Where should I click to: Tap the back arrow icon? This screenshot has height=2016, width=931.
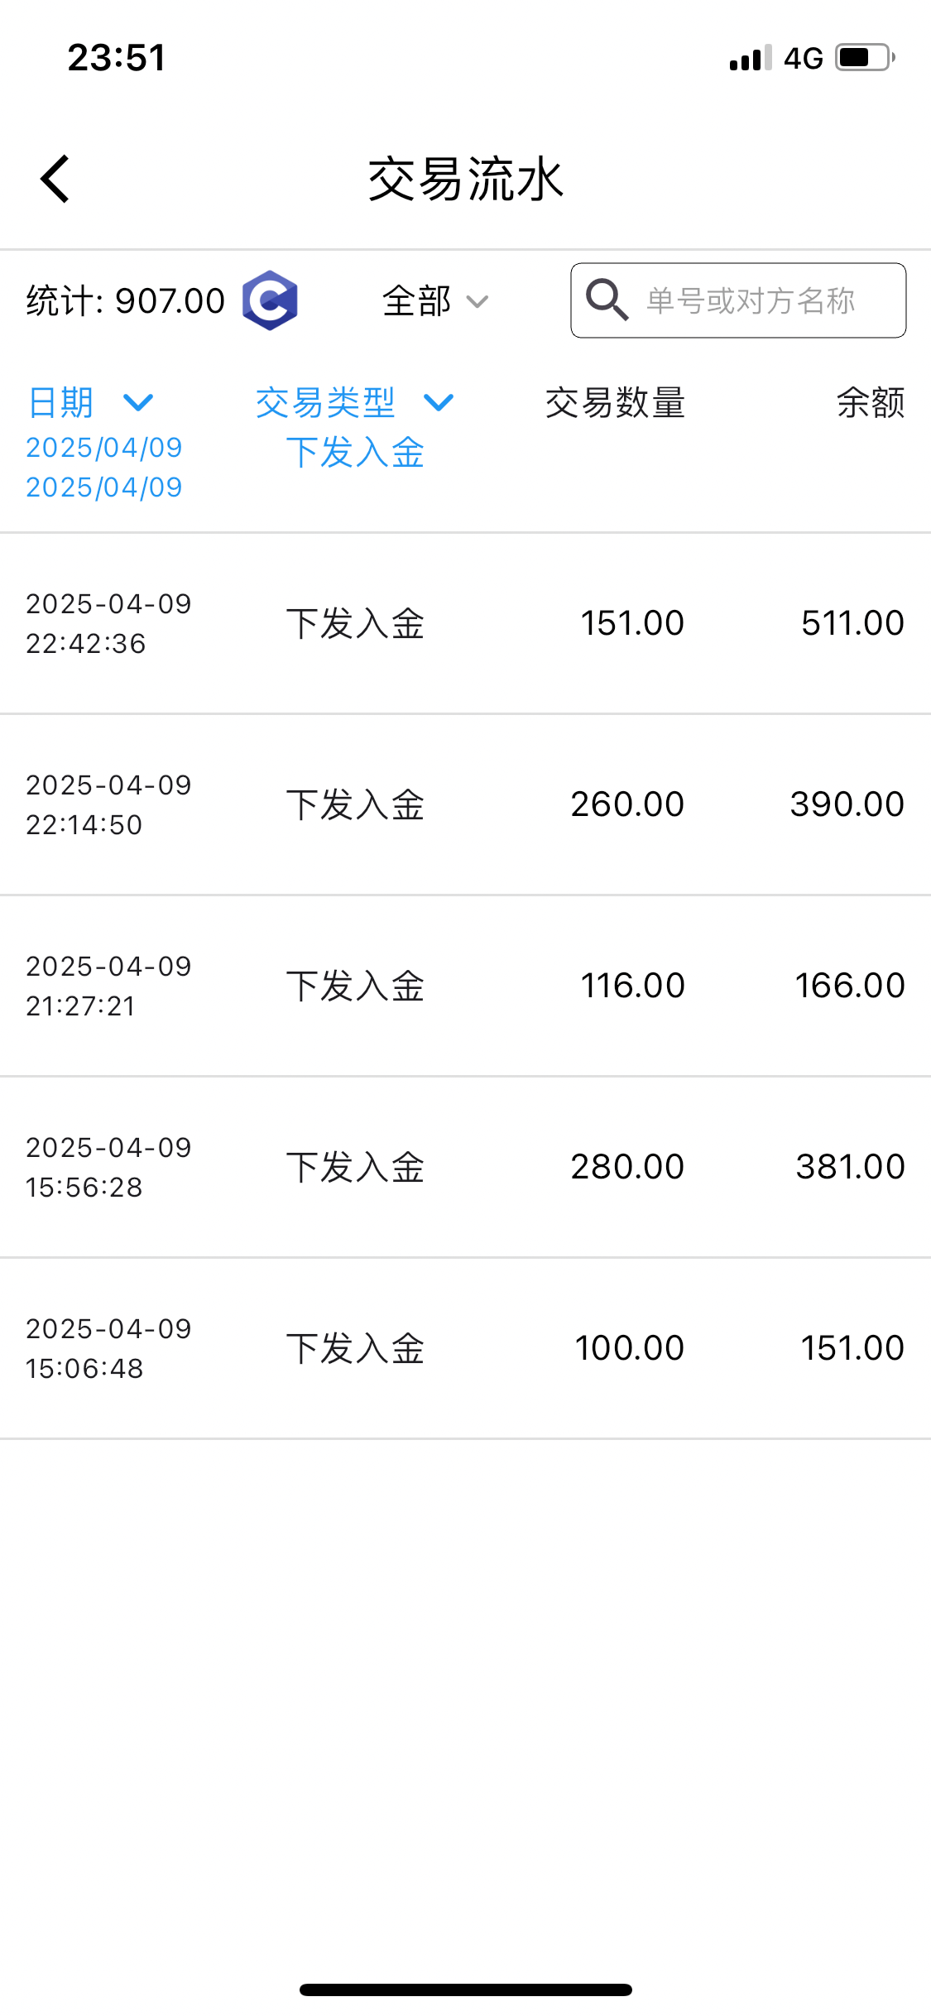[x=55, y=179]
